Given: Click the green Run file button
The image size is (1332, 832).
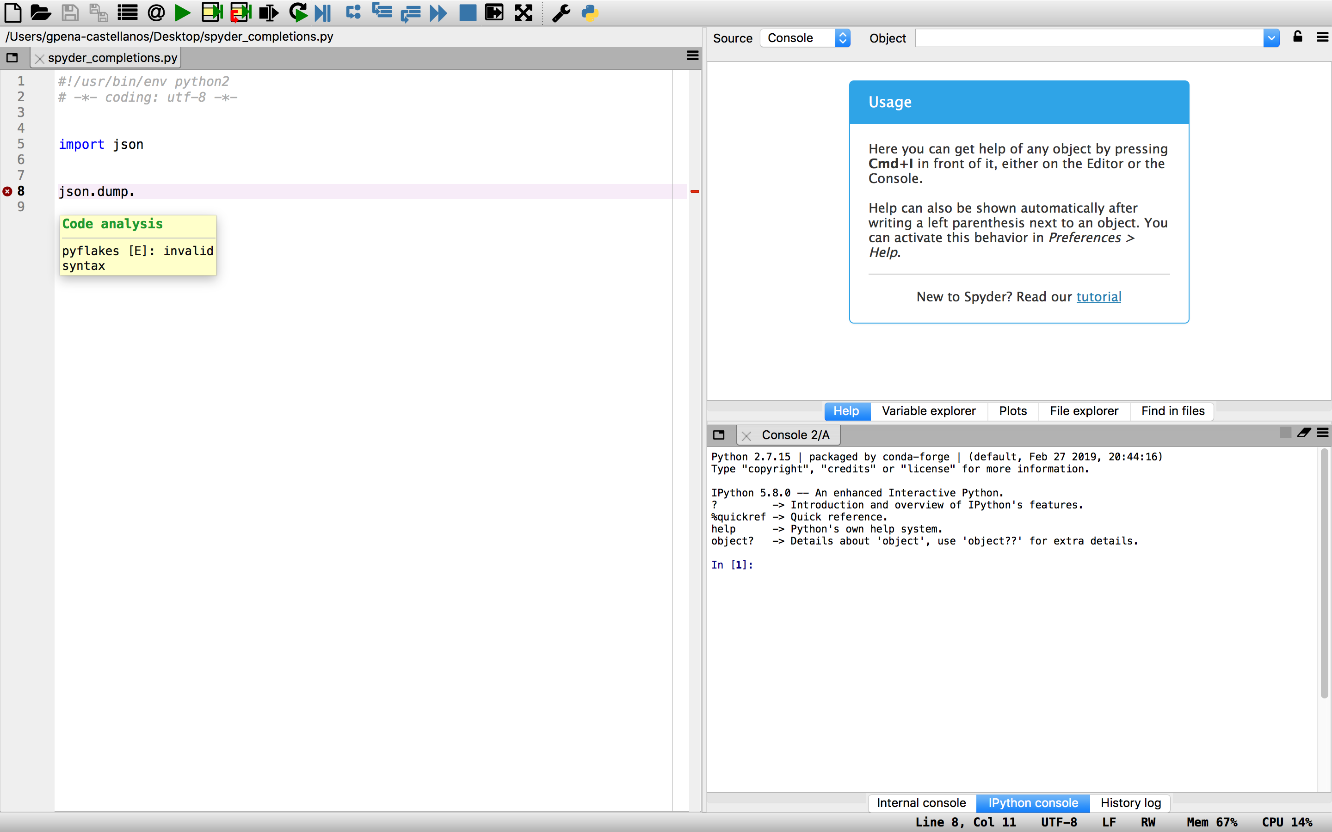Looking at the screenshot, I should [x=182, y=12].
